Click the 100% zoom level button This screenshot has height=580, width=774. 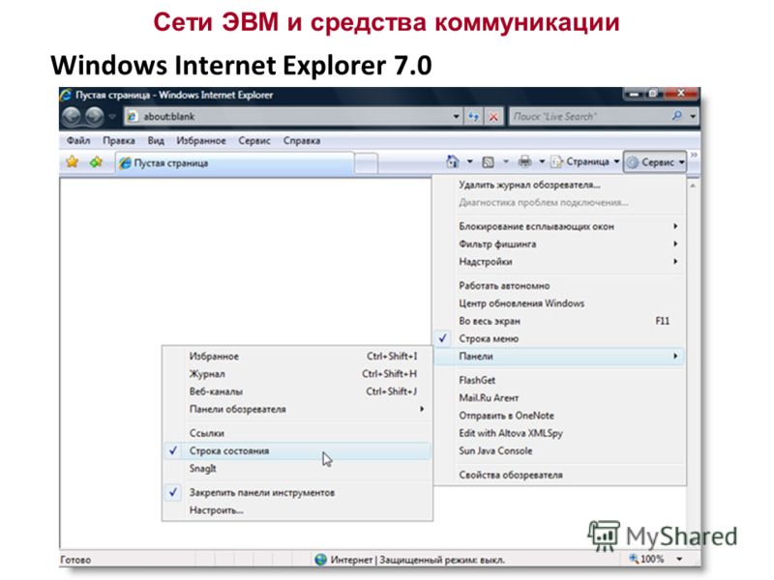[x=646, y=560]
